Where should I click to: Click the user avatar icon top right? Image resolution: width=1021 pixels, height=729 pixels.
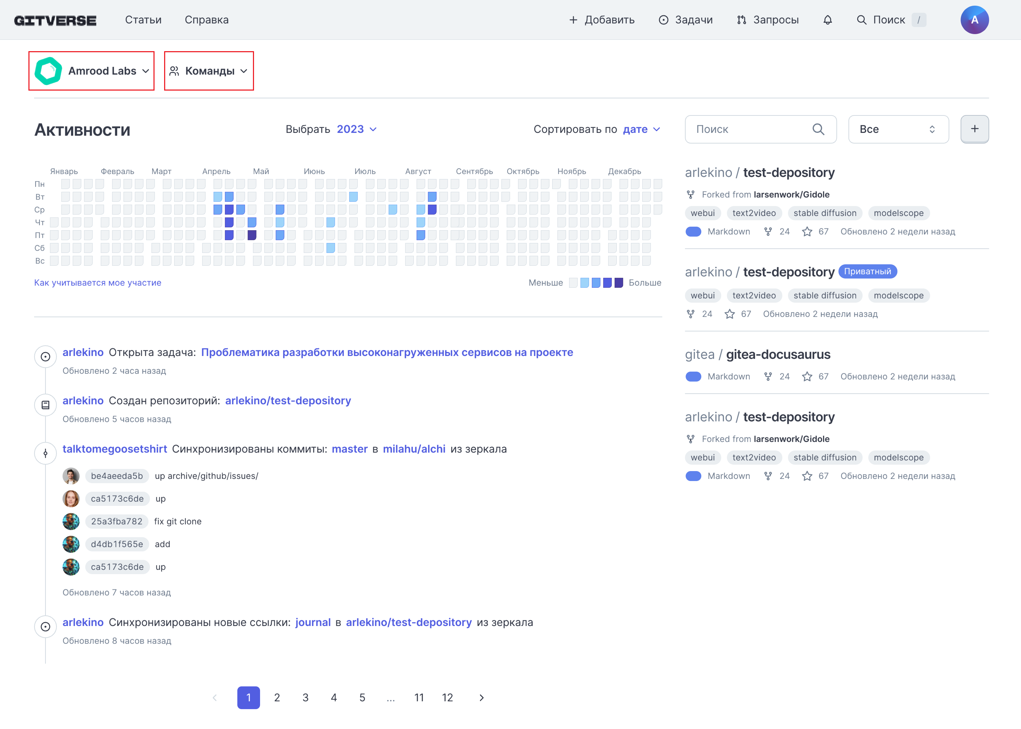[x=975, y=20]
